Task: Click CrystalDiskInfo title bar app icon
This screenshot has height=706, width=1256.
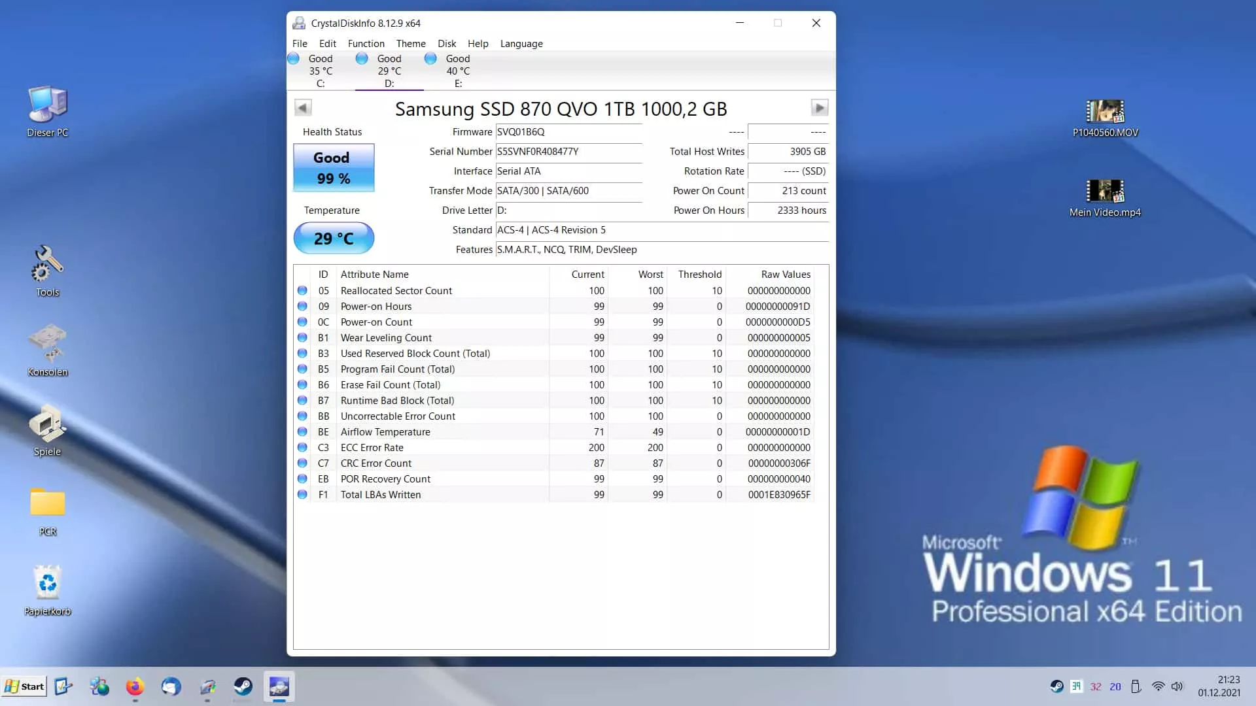Action: tap(299, 23)
